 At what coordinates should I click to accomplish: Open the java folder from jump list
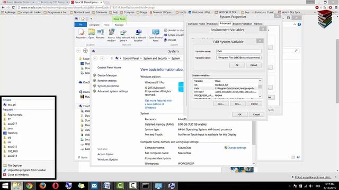point(10,128)
